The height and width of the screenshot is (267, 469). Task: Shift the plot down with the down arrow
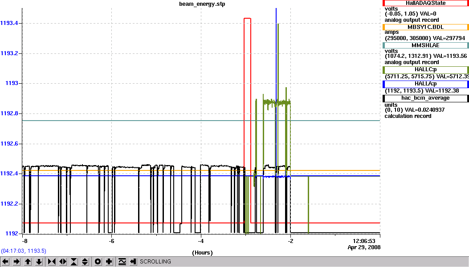[x=39, y=262]
